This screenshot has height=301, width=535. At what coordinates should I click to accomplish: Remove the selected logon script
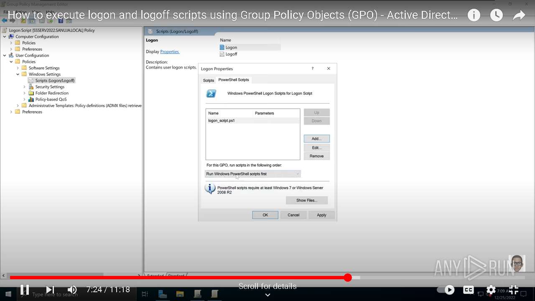[316, 156]
